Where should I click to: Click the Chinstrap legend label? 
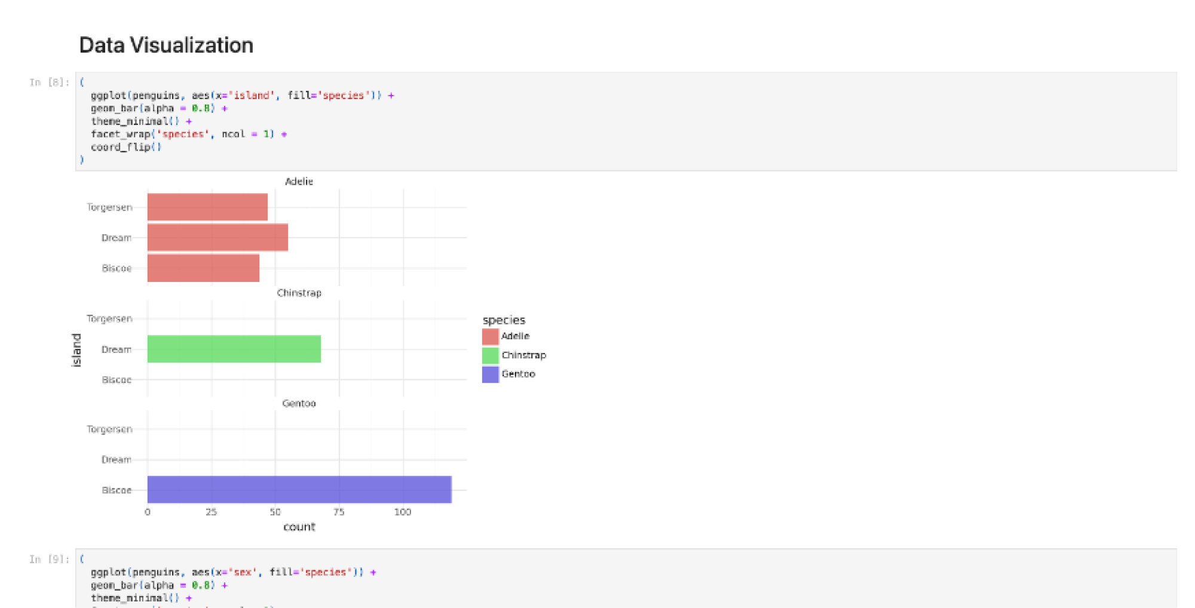(x=523, y=355)
